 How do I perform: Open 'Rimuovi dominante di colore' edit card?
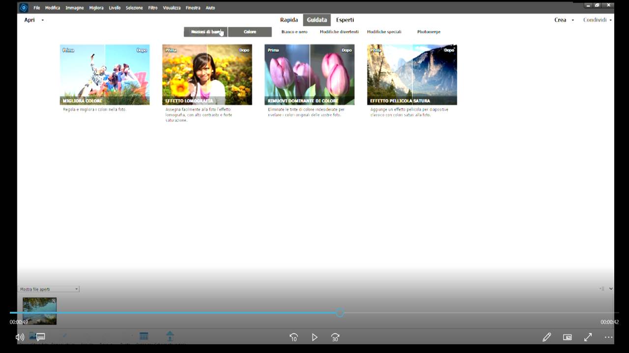coord(309,75)
